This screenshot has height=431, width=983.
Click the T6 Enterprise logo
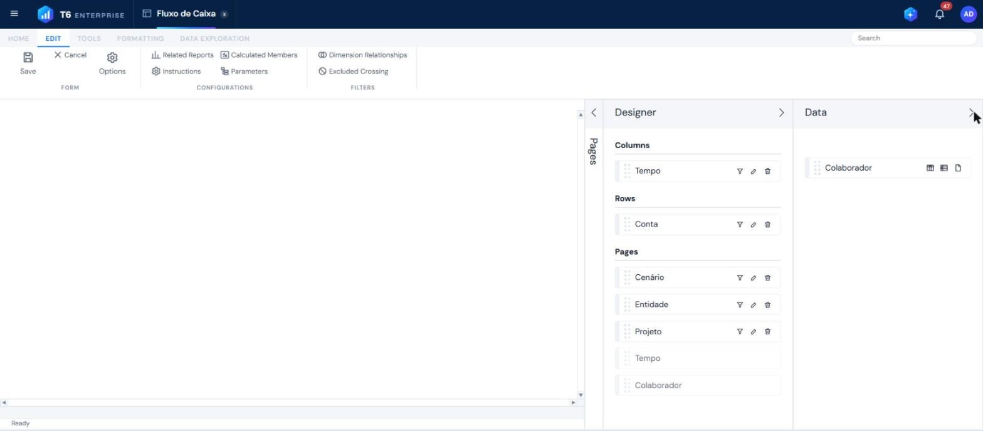(81, 14)
